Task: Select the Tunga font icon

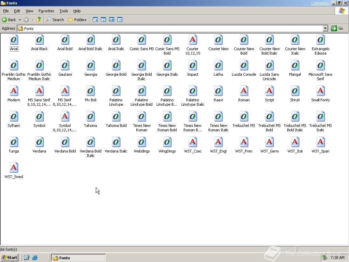Action: [14, 142]
